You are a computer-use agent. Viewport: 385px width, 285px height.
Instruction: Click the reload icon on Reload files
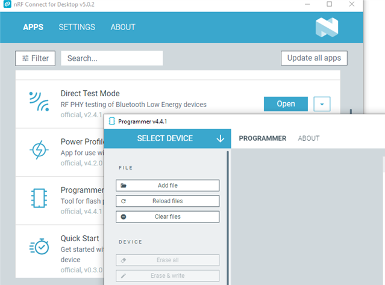click(124, 201)
